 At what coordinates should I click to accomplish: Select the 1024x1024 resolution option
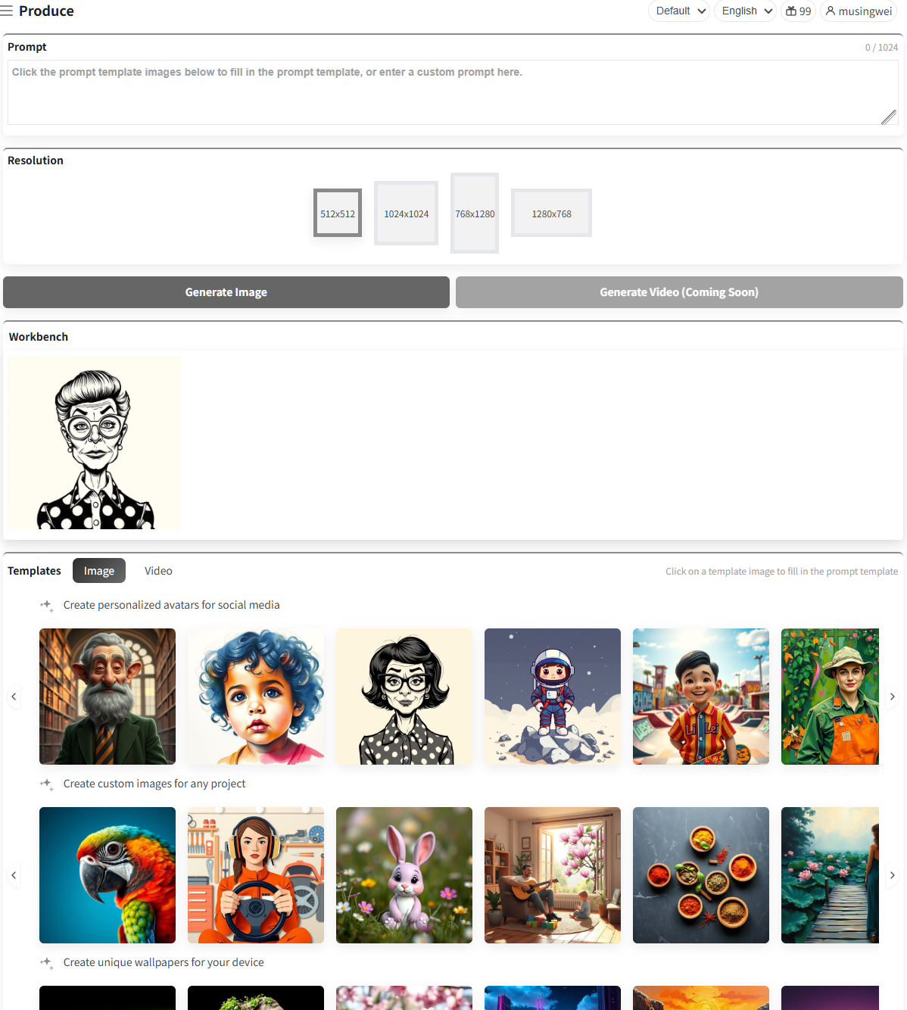[407, 214]
